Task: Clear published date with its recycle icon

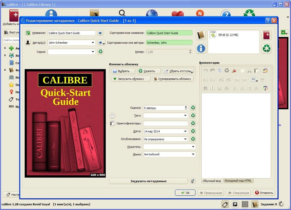Action: pos(193,139)
